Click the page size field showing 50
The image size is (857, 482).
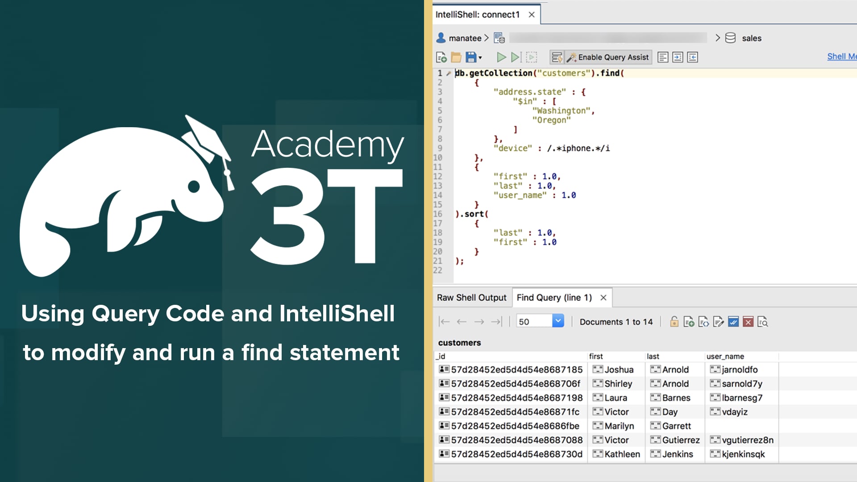point(534,321)
